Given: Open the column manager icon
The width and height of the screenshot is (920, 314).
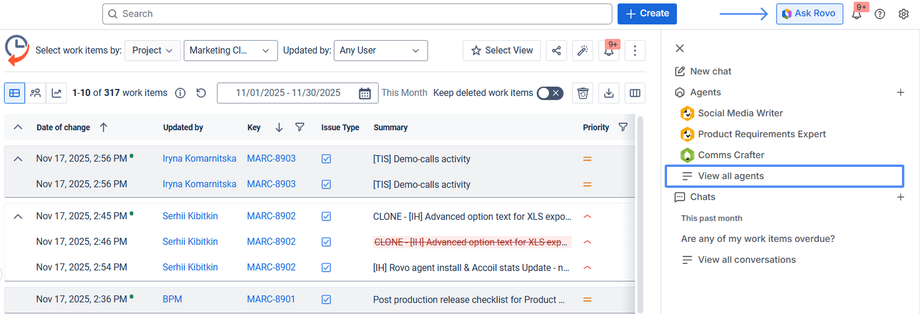Looking at the screenshot, I should coord(635,93).
